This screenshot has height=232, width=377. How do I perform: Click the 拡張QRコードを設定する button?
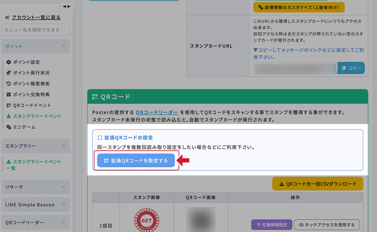point(136,160)
